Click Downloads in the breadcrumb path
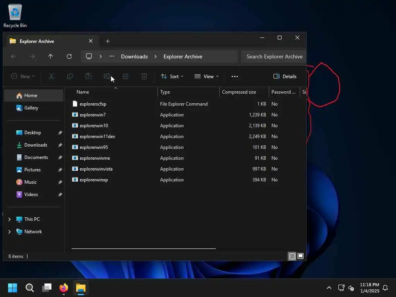 pos(134,56)
